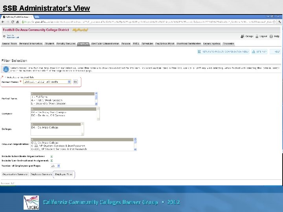Screen dimensions: 283x212
Task: Select the highlighted All row in Campus list
Action: pos(64,109)
